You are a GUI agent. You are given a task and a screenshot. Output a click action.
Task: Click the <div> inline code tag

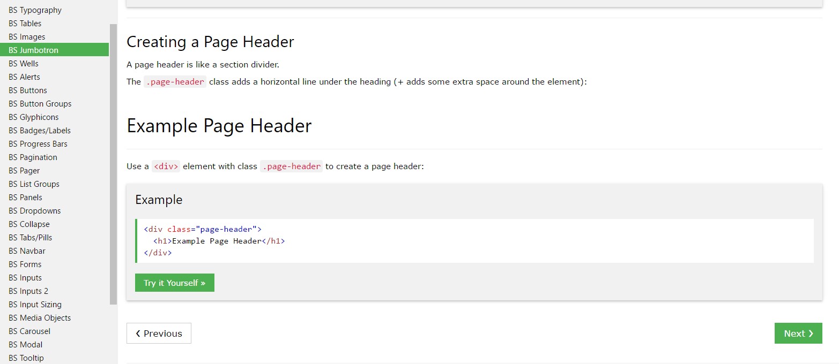coord(166,166)
